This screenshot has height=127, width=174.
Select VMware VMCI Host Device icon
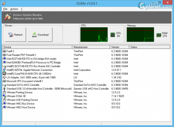pyautogui.click(x=4, y=107)
